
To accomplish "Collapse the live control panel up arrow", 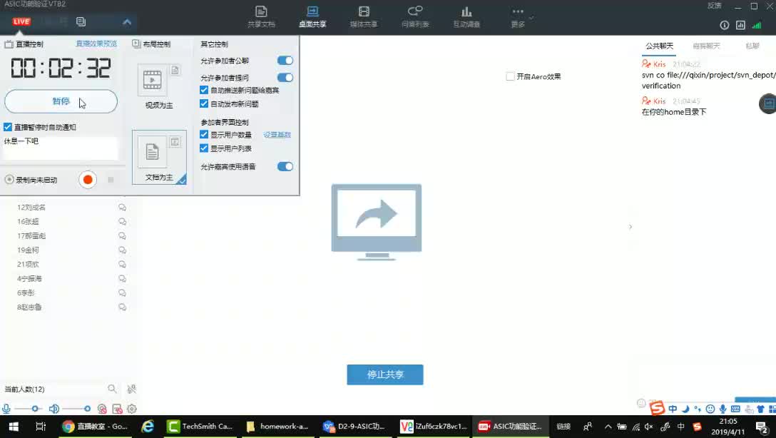I will 127,22.
